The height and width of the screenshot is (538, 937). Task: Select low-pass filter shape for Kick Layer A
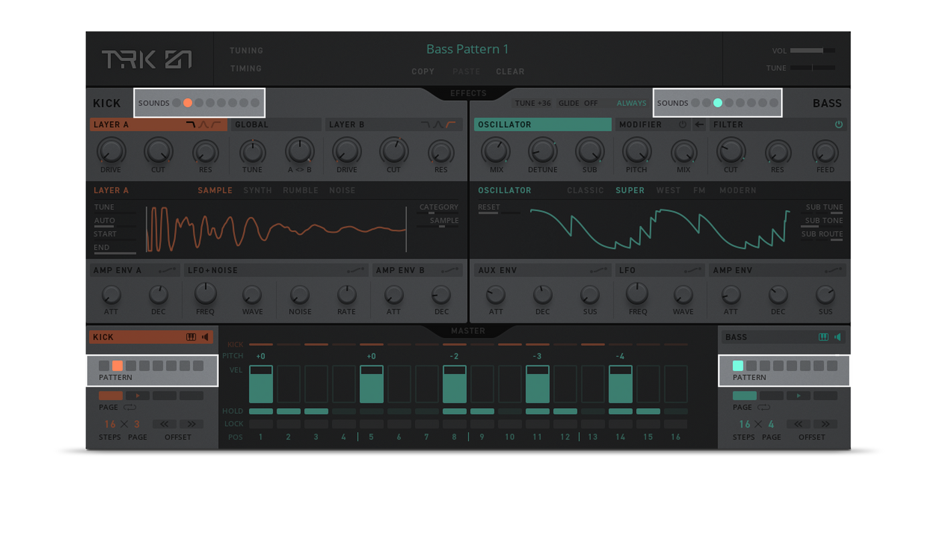tap(191, 124)
